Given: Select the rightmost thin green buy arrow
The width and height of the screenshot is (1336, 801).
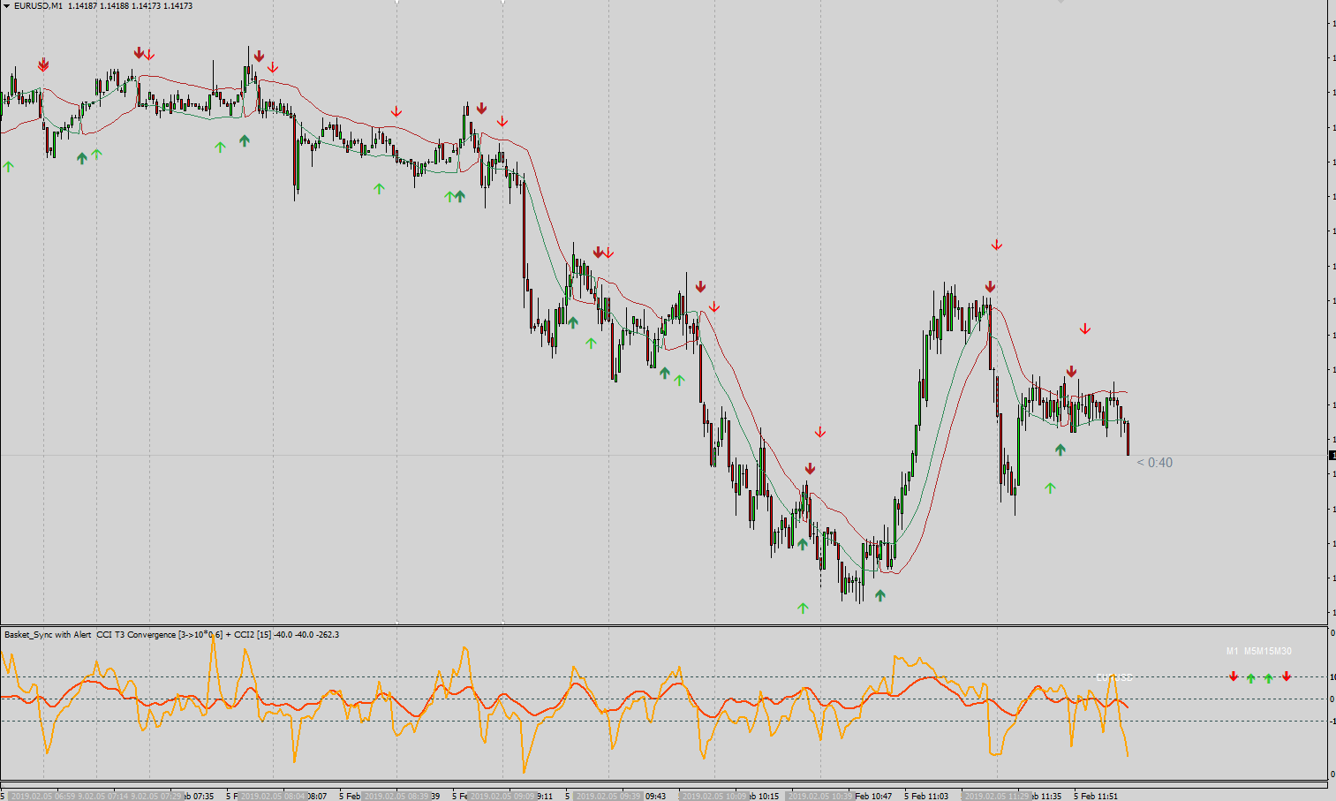Looking at the screenshot, I should [1050, 487].
